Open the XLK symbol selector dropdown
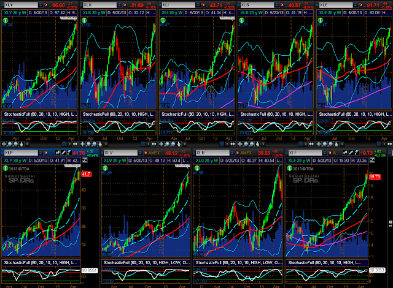The width and height of the screenshot is (393, 288). [x=120, y=5]
